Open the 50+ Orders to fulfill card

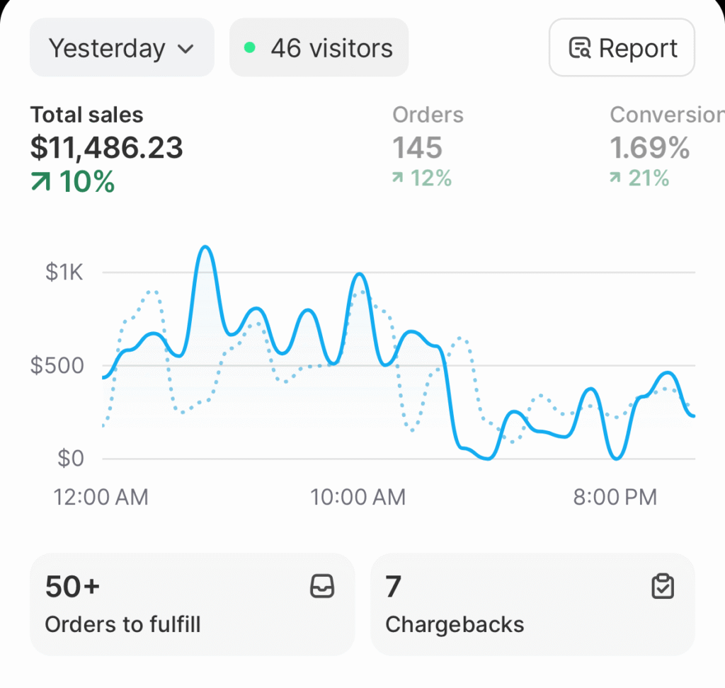point(191,604)
